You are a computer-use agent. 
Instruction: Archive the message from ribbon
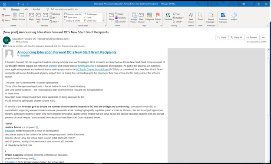[22, 17]
